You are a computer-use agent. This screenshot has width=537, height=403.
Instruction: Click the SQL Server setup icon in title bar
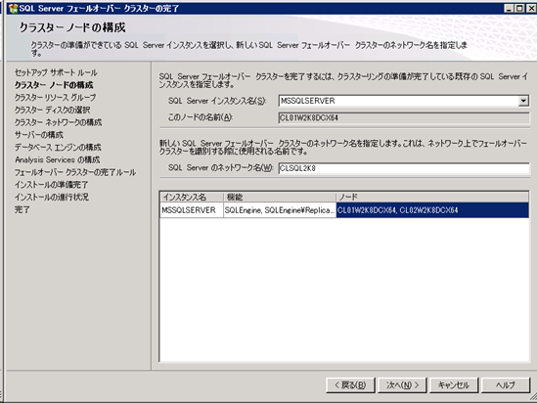pyautogui.click(x=13, y=8)
